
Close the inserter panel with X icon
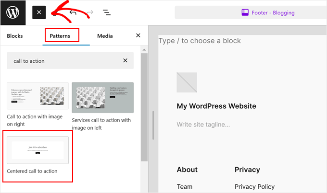[x=138, y=35]
